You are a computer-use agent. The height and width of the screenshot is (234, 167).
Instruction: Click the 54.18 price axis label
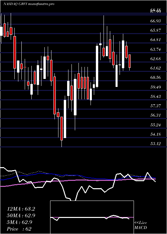[x=156, y=134]
